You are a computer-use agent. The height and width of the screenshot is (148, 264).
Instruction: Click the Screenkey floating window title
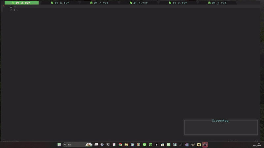point(220,120)
